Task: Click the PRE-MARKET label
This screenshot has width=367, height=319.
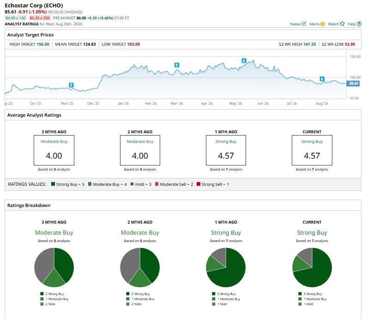Action: 64,18
